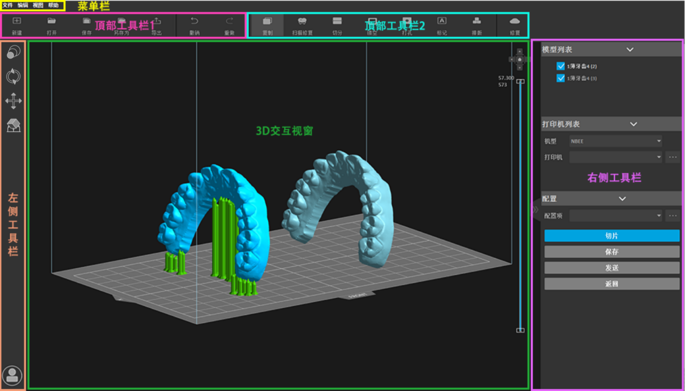This screenshot has width=685, height=391.
Task: Select the 打孔 (Punch hole) tool icon
Action: click(407, 21)
